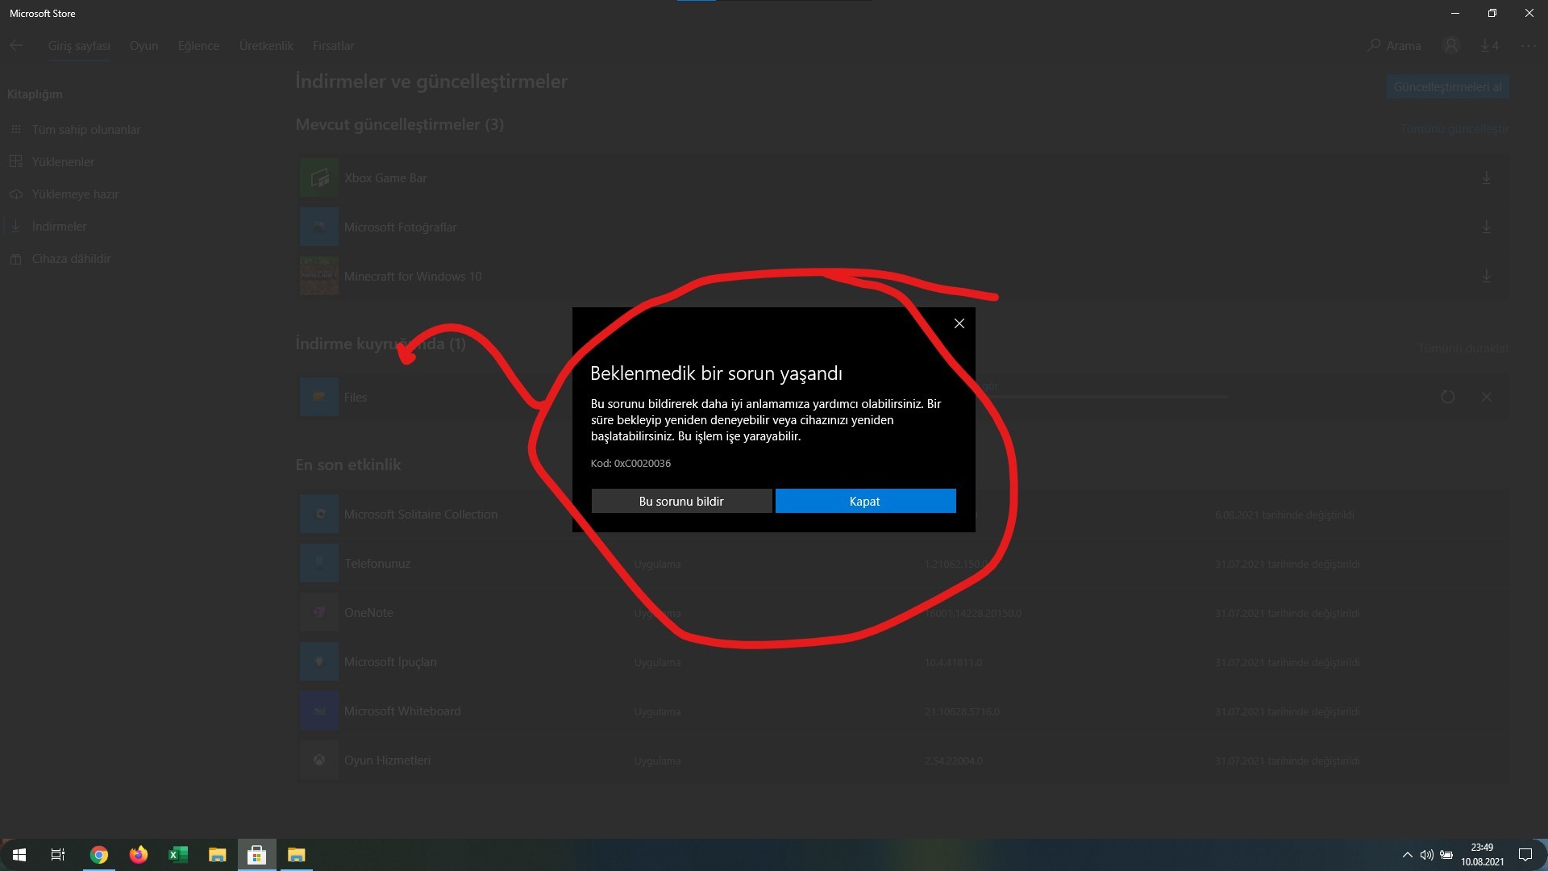Retry the Files download
1548x871 pixels.
pos(1448,398)
